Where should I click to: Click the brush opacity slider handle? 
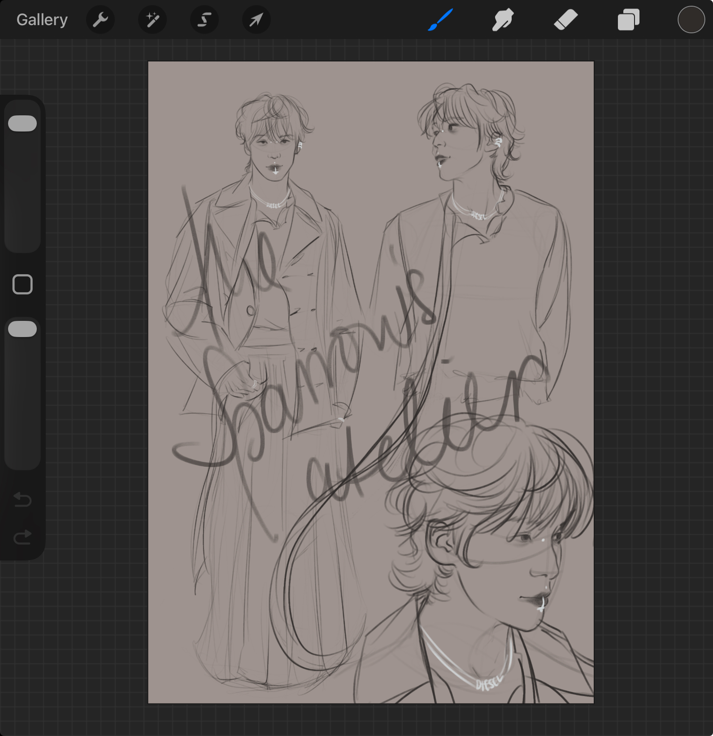click(22, 329)
